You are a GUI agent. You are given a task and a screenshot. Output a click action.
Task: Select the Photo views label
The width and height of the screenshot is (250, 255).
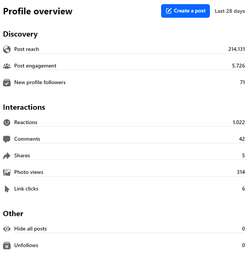coord(29,172)
